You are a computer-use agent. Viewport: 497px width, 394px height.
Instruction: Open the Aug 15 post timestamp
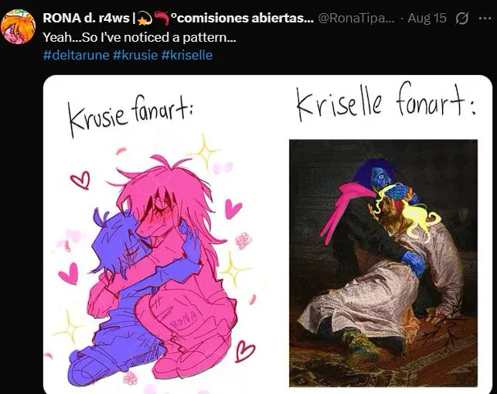click(x=427, y=18)
